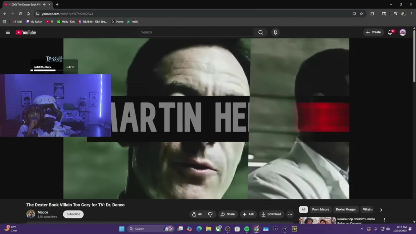Open the volume control in the system tray
The image size is (416, 234).
coord(388,229)
